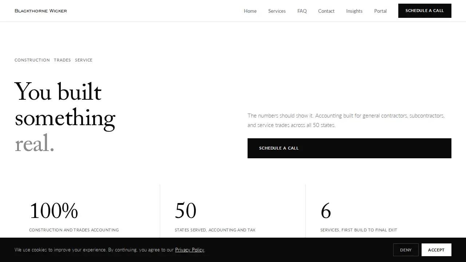Accept cookies in the banner

[436, 250]
